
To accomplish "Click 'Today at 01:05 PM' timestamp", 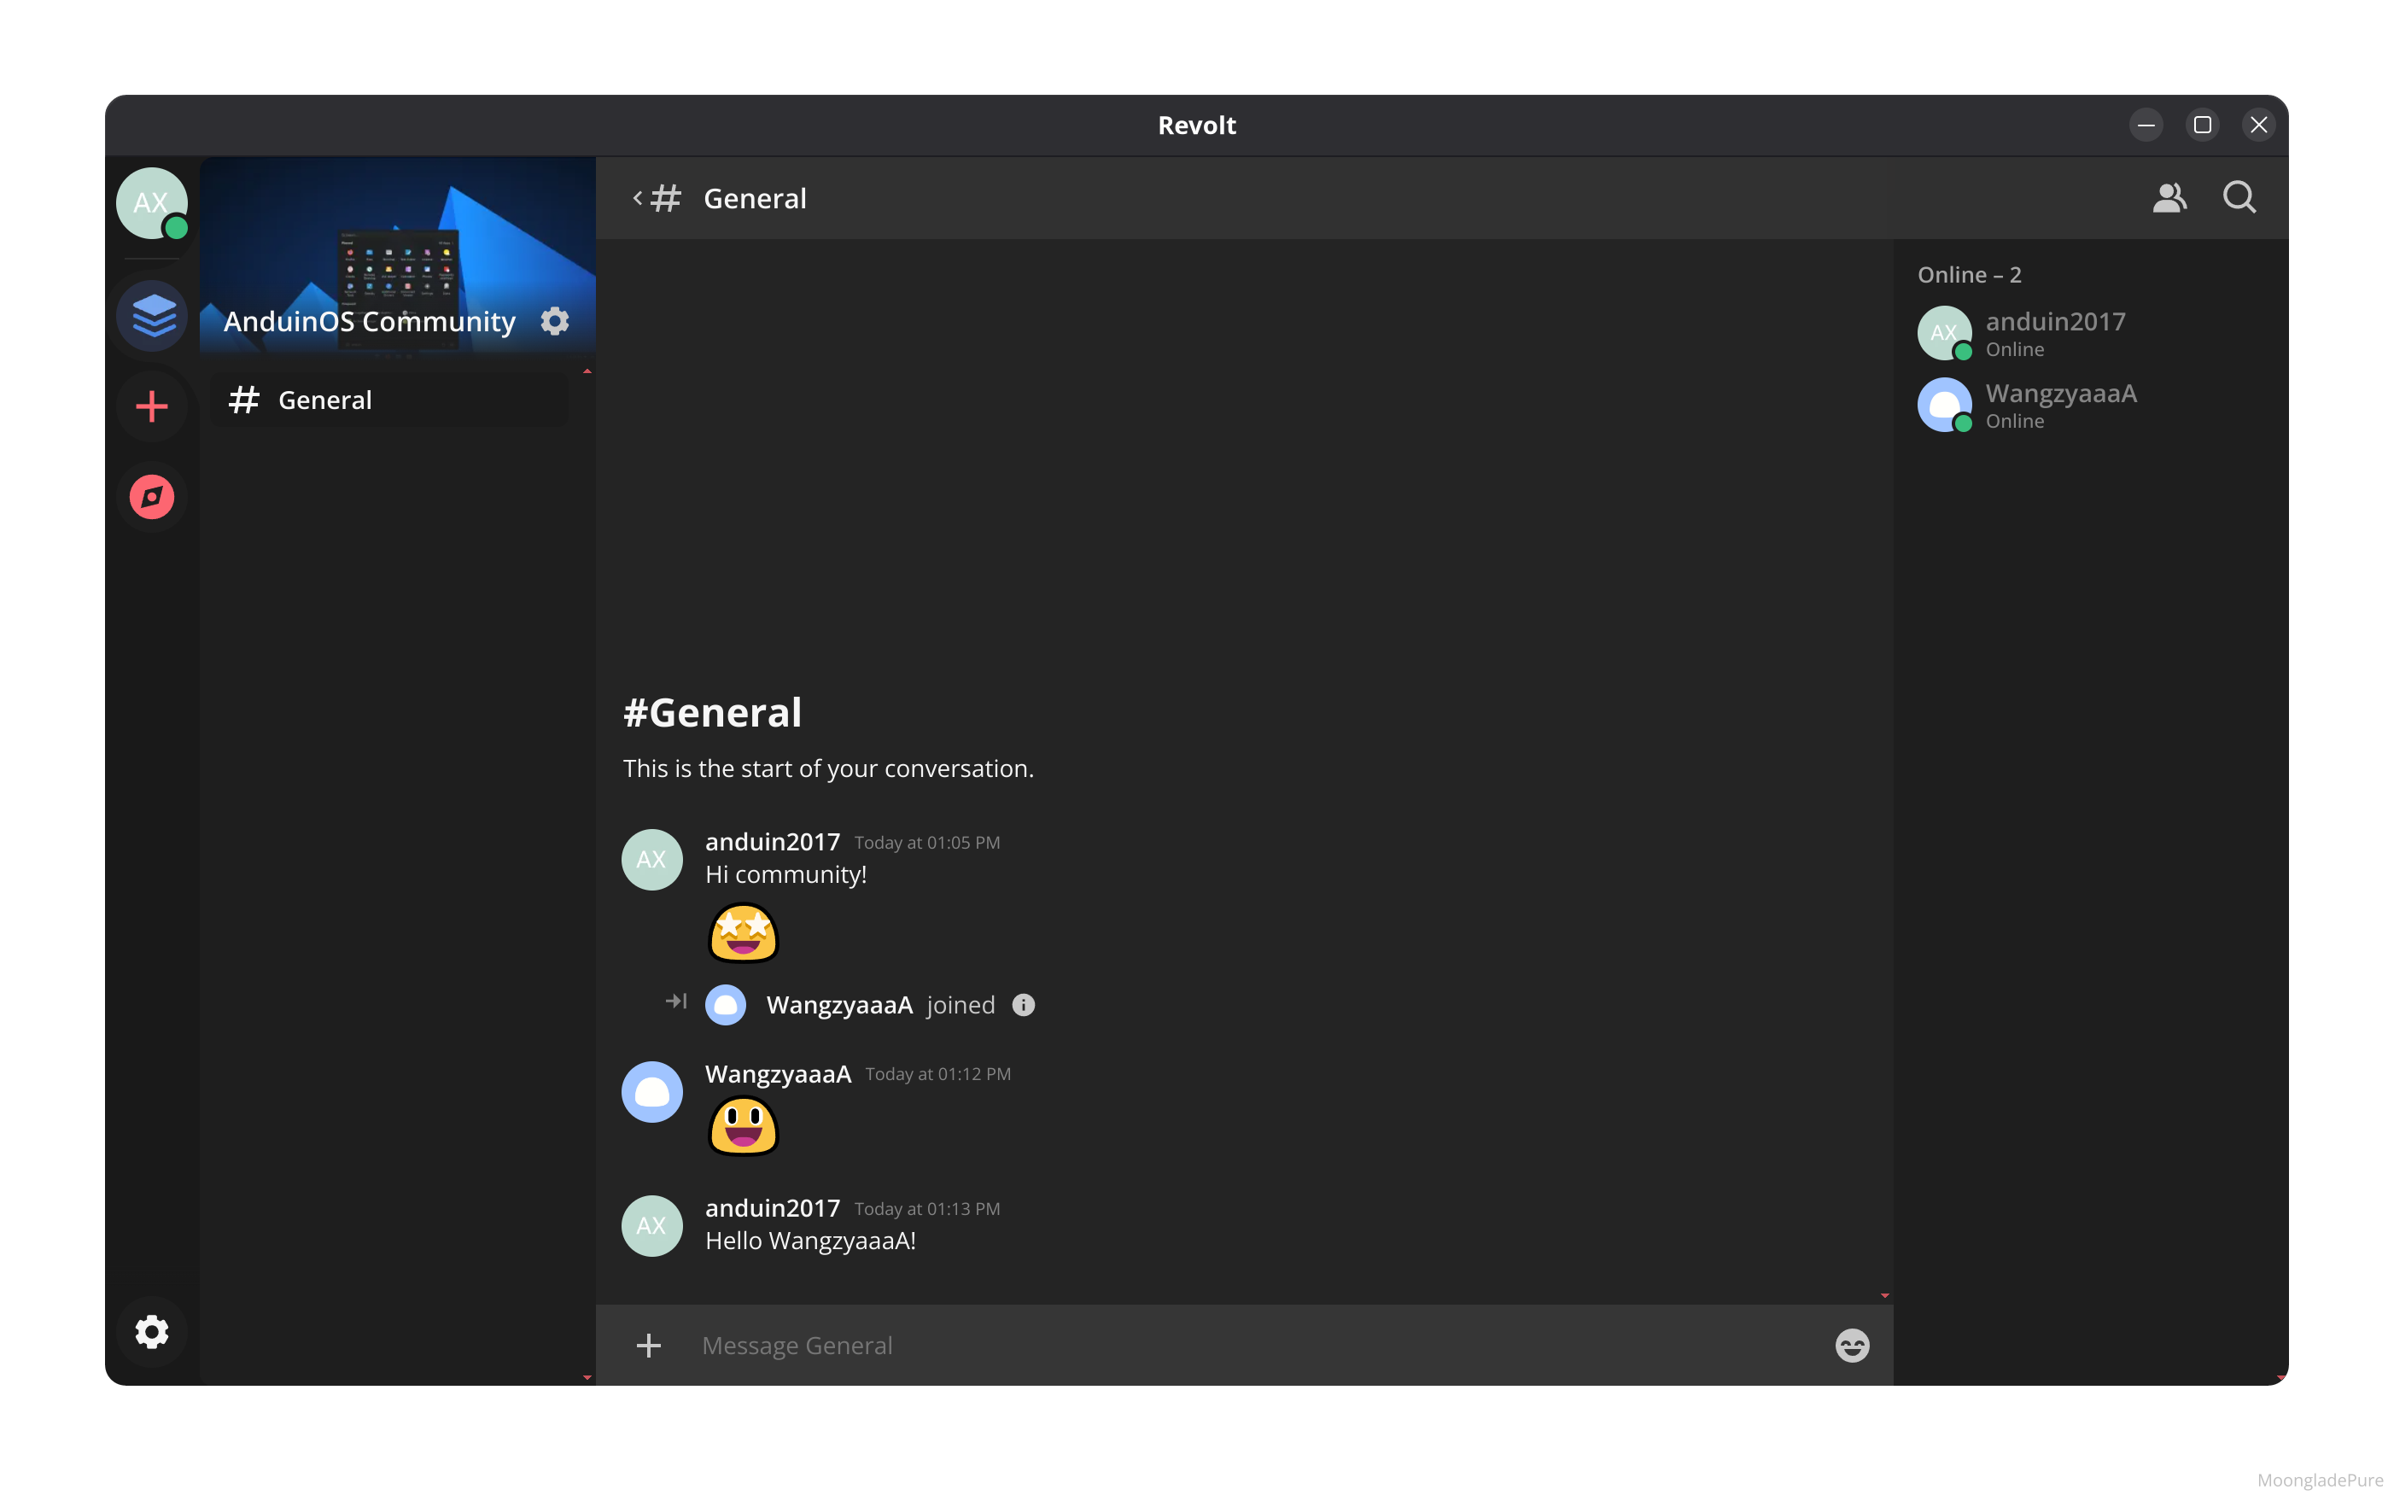I will point(927,843).
